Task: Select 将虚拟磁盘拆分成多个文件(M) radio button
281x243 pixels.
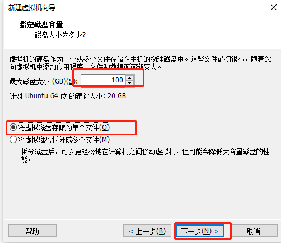Action: pyautogui.click(x=13, y=140)
